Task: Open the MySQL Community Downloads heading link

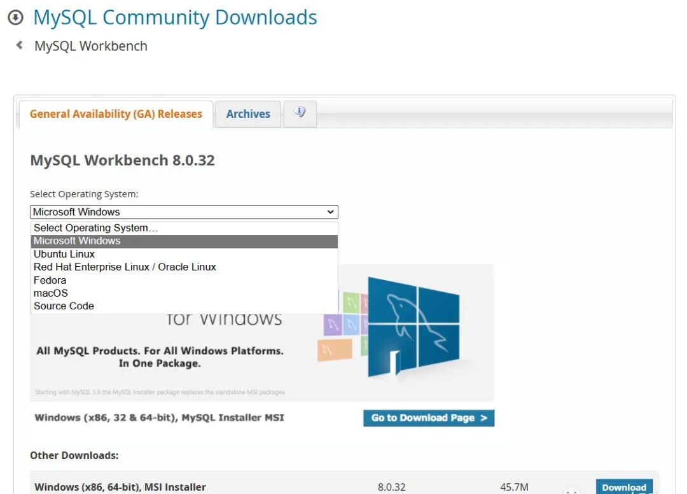Action: (x=175, y=18)
